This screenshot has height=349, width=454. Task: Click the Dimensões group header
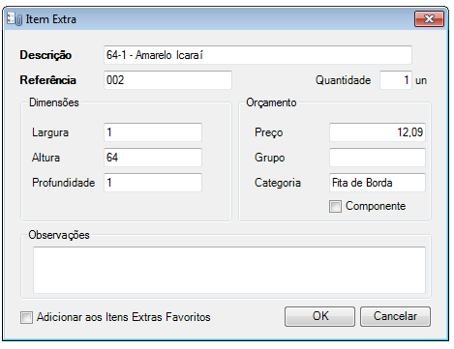54,102
